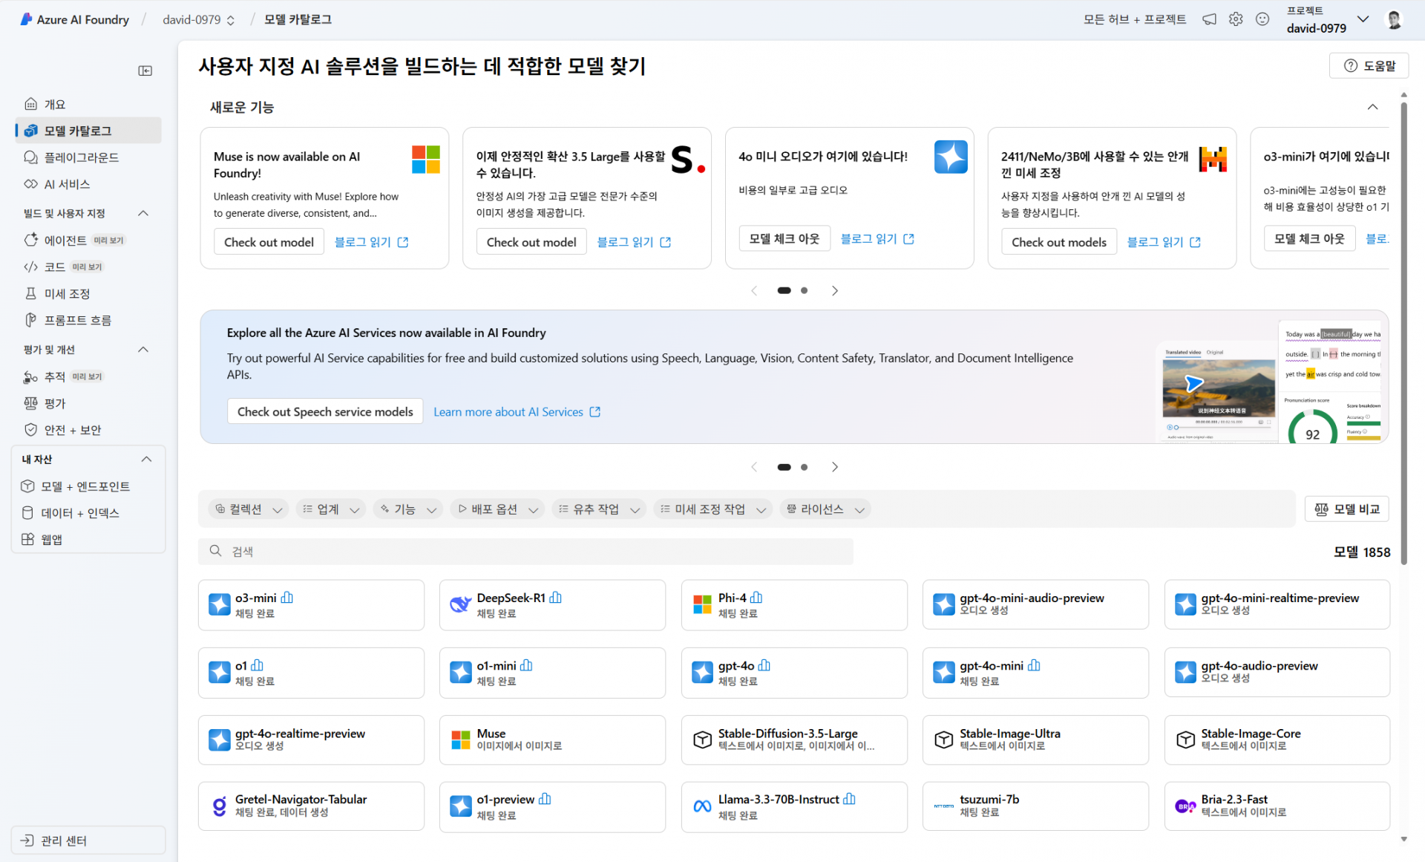Advance AI Services banner with next arrow
The width and height of the screenshot is (1425, 862).
point(835,467)
